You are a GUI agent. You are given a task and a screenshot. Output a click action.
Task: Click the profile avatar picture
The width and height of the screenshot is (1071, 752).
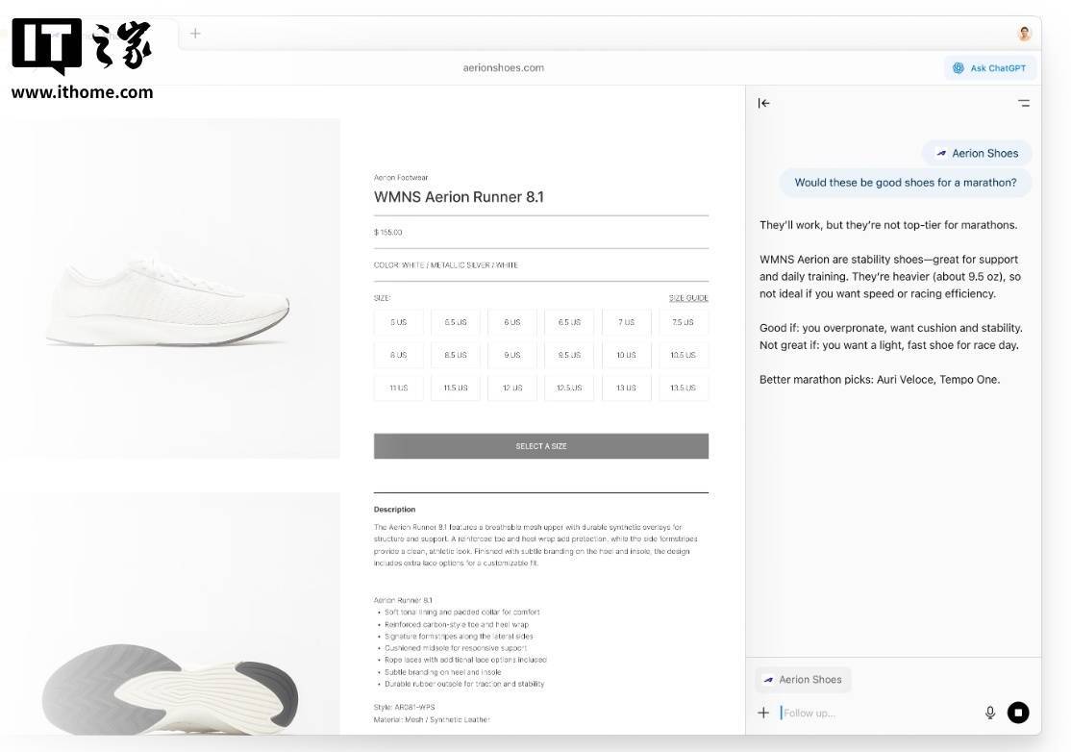coord(1024,34)
